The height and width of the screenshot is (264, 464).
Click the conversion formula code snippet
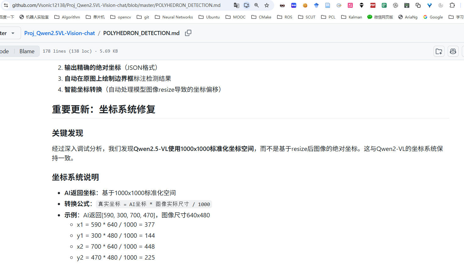coord(154,204)
